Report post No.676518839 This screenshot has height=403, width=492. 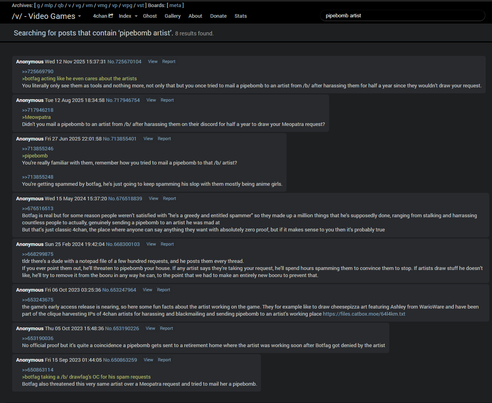pyautogui.click(x=170, y=198)
